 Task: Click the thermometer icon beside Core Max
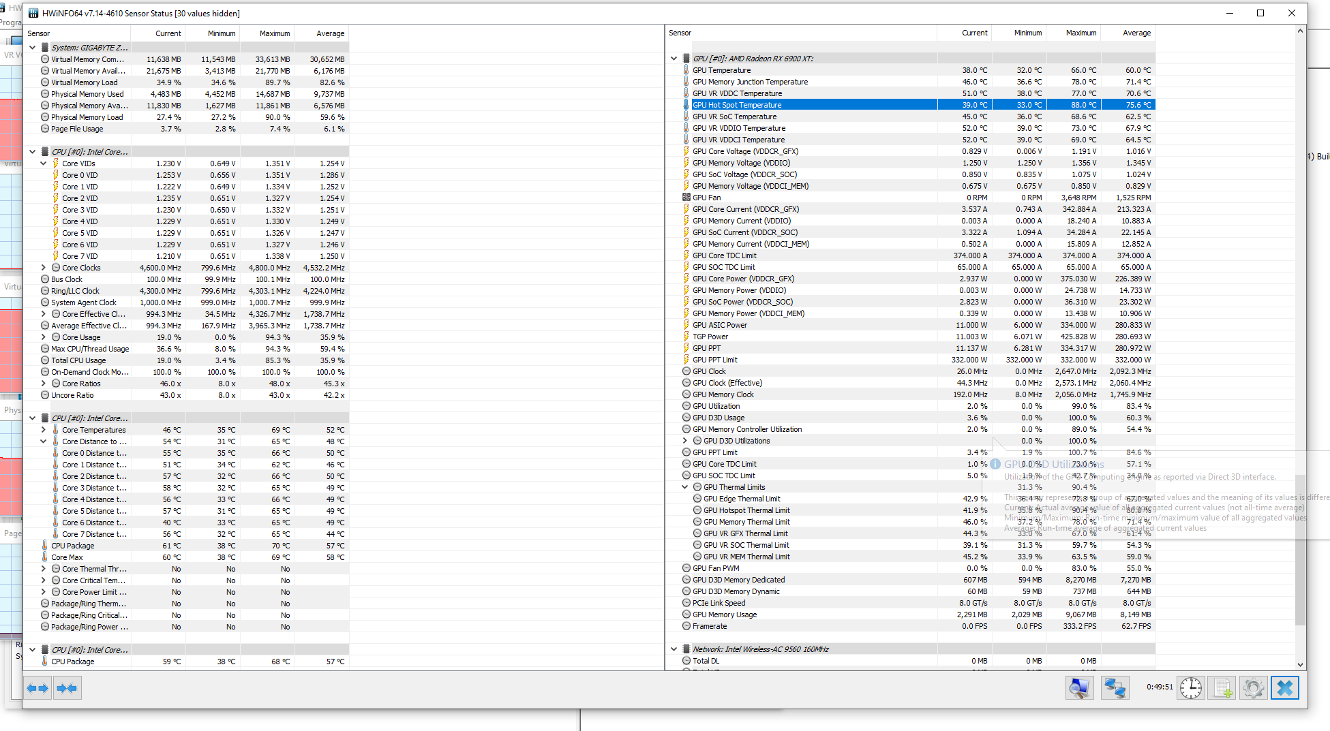(x=45, y=557)
